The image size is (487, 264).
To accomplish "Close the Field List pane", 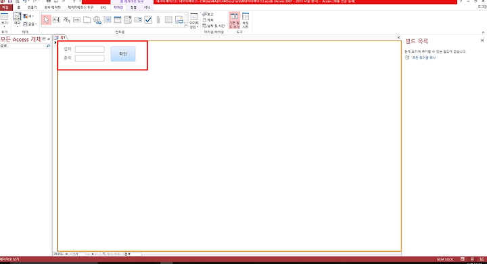I will (482, 41).
